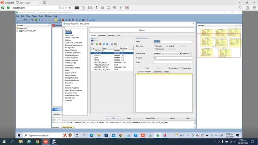Click the Cancel button
Viewport: 258px width, 145px height.
pyautogui.click(x=172, y=118)
